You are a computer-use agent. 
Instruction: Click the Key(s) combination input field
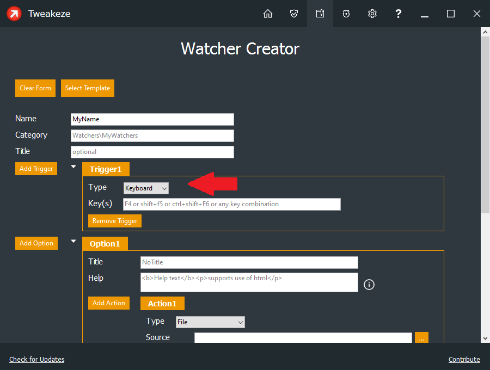(x=231, y=204)
